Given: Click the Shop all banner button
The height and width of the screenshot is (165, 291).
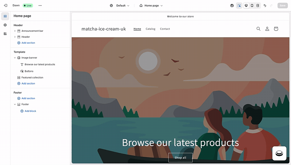Looking at the screenshot, I should tap(180, 158).
